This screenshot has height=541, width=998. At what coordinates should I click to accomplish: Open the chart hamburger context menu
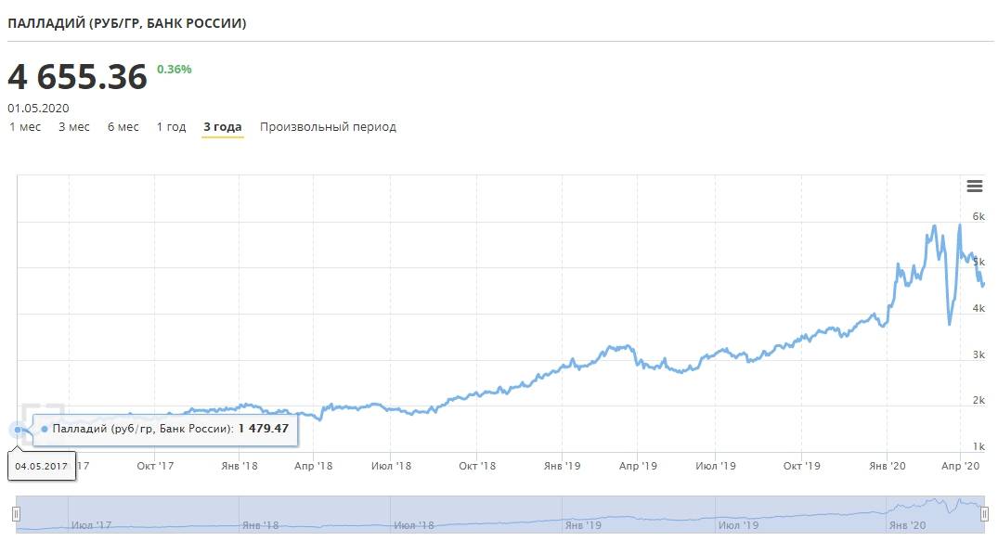click(x=974, y=187)
